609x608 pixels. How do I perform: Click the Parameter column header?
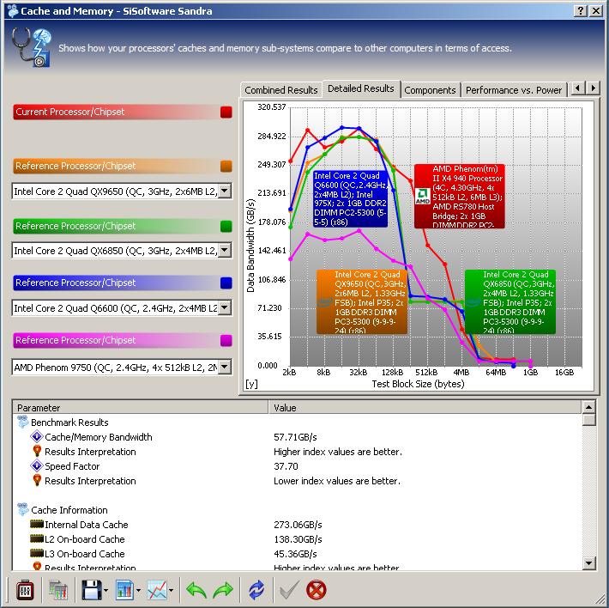pyautogui.click(x=140, y=407)
